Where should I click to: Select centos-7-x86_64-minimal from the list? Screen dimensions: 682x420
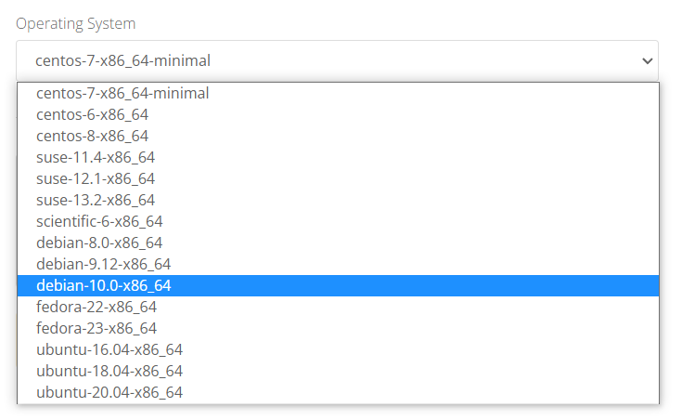coord(122,93)
